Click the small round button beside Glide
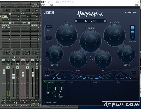The height and width of the screenshot is (109, 141). 53,72
